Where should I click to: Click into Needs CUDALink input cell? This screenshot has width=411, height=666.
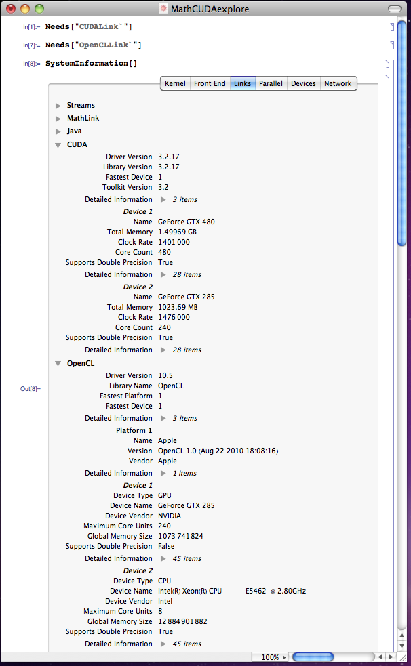point(88,26)
